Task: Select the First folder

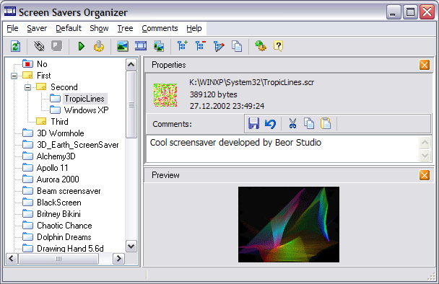Action: point(43,76)
